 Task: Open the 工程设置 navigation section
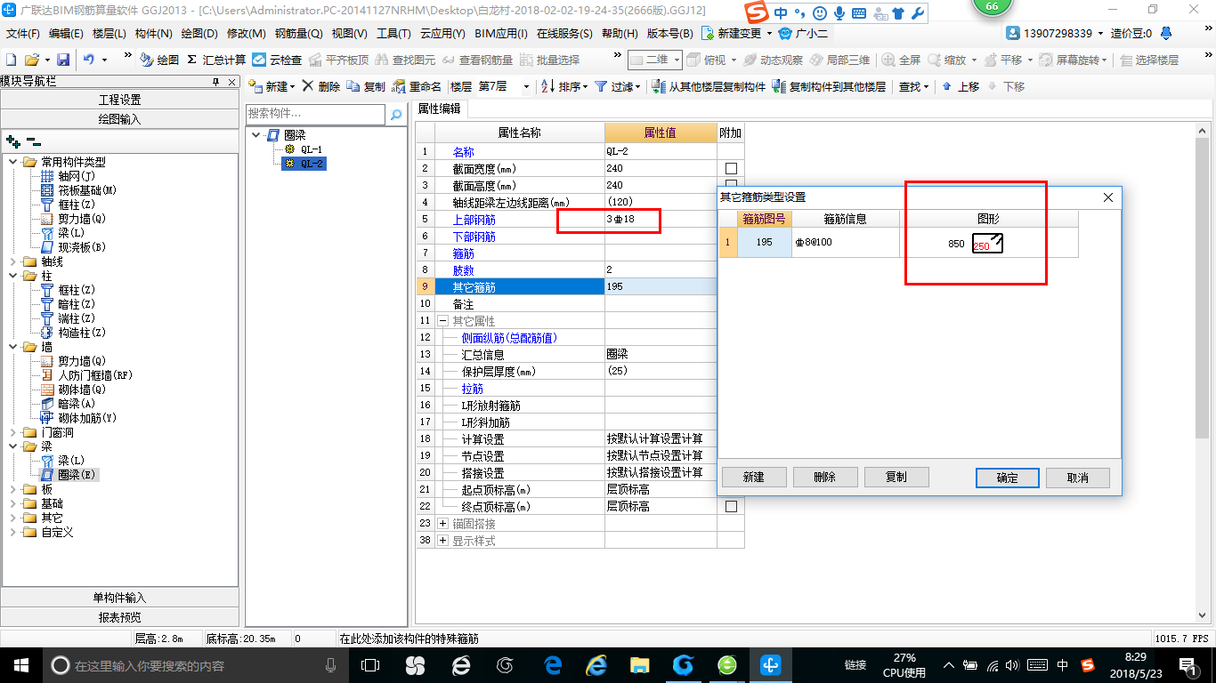click(x=120, y=100)
